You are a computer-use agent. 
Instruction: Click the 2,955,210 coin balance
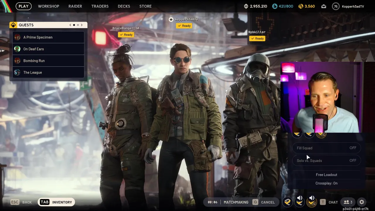(x=258, y=6)
